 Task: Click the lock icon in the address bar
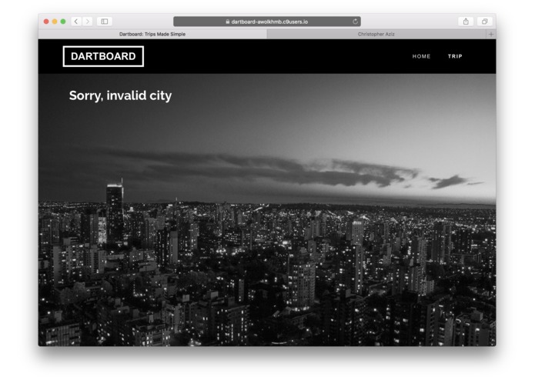click(x=228, y=22)
